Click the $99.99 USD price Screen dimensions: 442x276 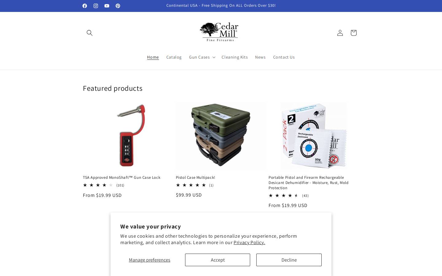pos(189,195)
